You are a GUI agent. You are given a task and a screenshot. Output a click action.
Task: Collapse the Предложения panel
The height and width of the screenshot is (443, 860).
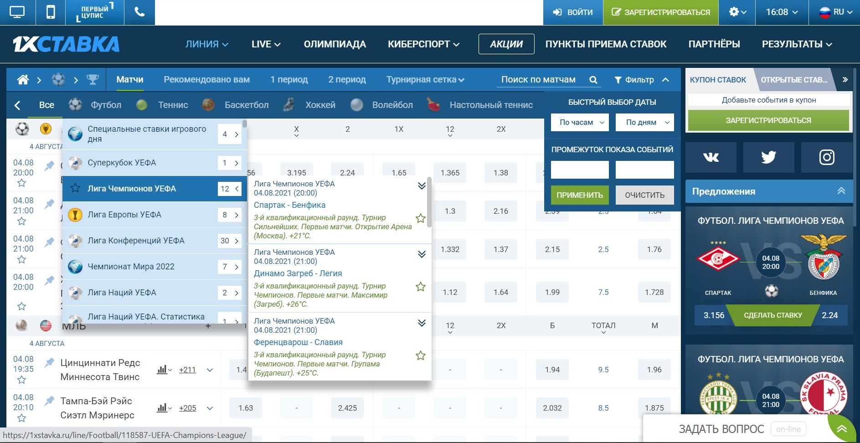click(841, 191)
